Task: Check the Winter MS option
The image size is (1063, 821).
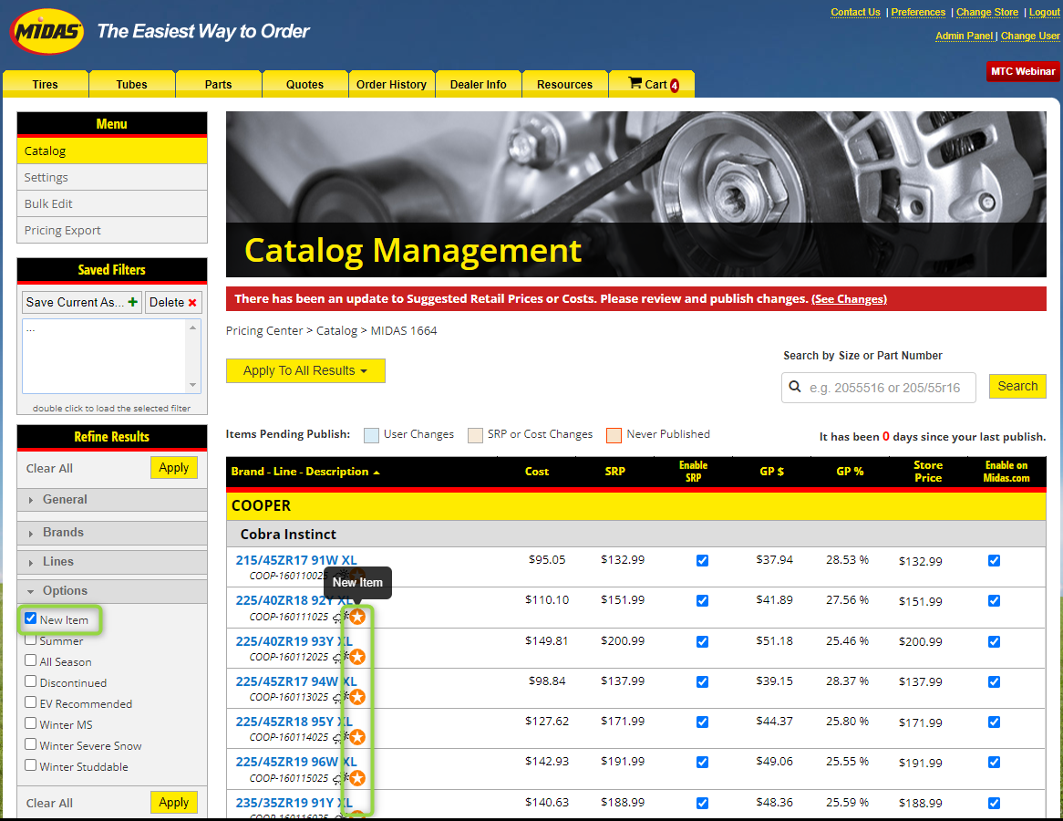Action: tap(30, 723)
